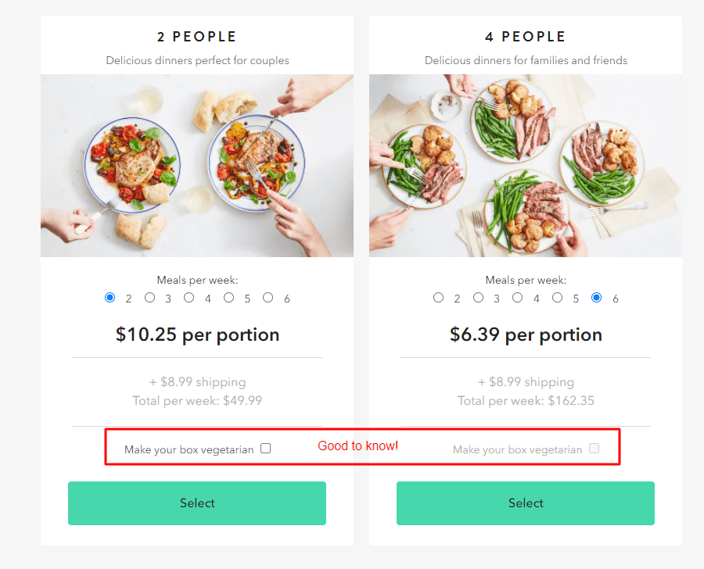Click Select button under 2 People plan
Viewport: 704px width, 569px height.
click(x=197, y=503)
